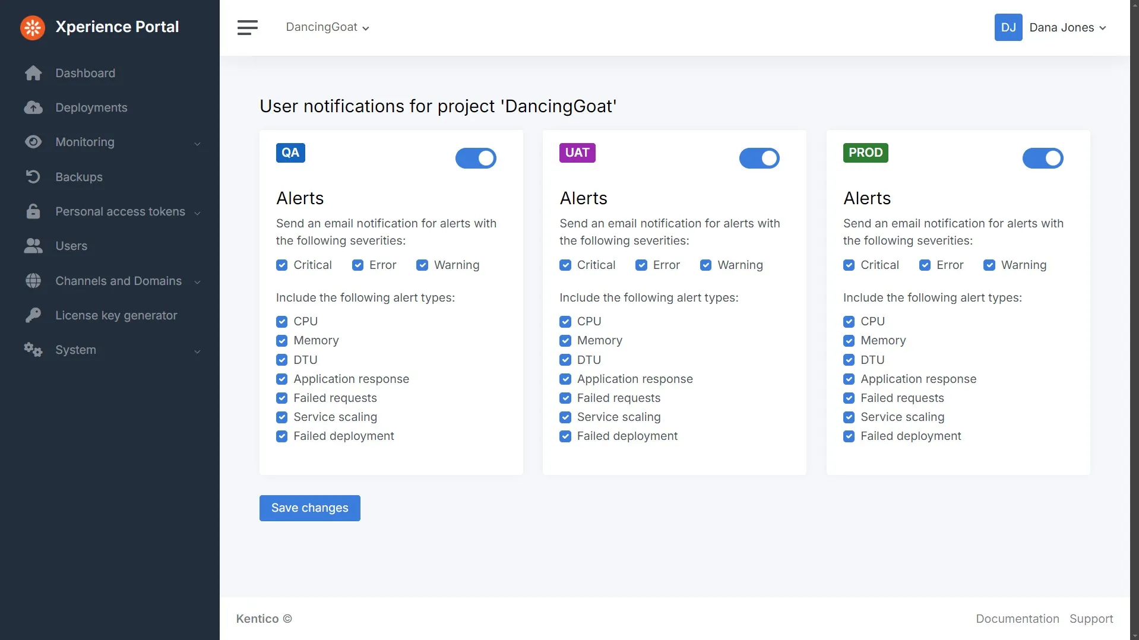Screen dimensions: 1139x640
Task: Open the DancingGoat project dropdown
Action: pos(327,27)
